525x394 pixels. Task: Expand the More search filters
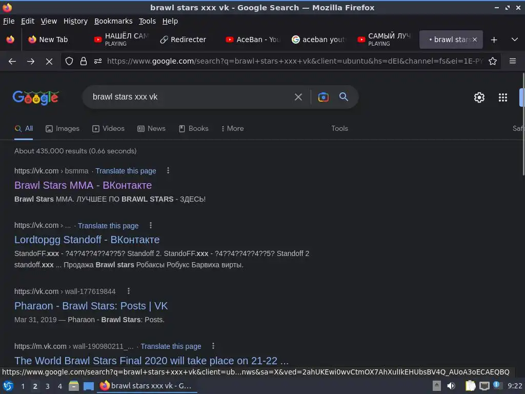(232, 129)
